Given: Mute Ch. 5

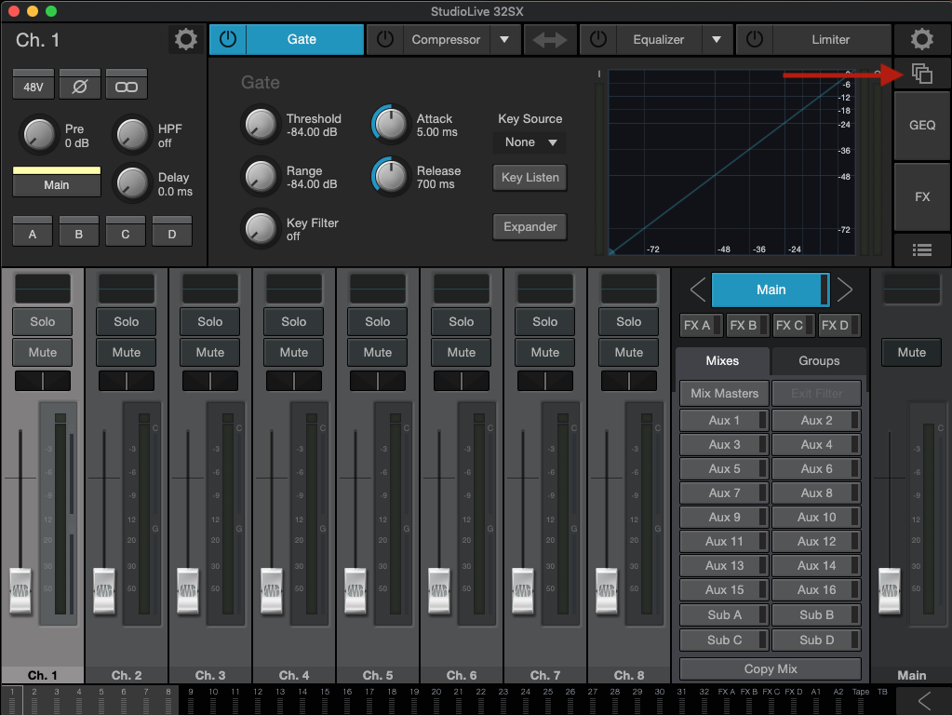Looking at the screenshot, I should tap(378, 352).
